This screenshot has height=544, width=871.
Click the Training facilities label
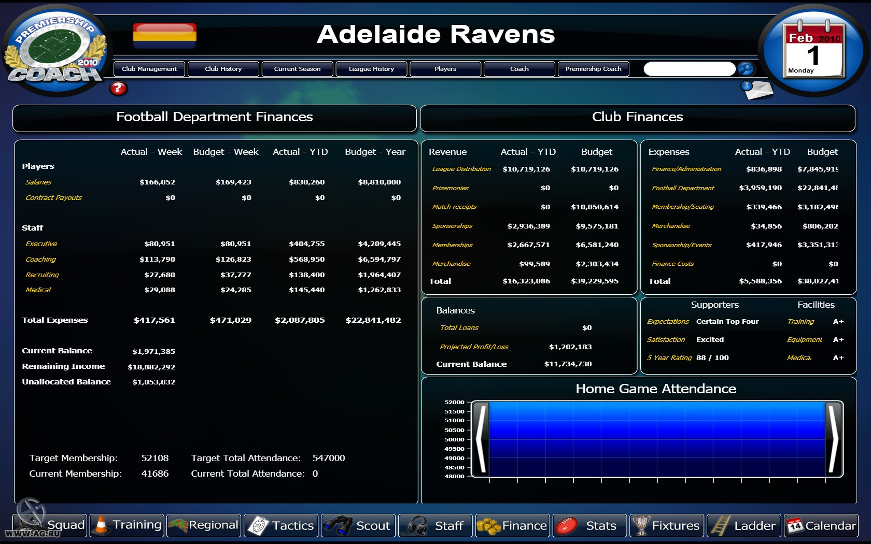click(800, 322)
